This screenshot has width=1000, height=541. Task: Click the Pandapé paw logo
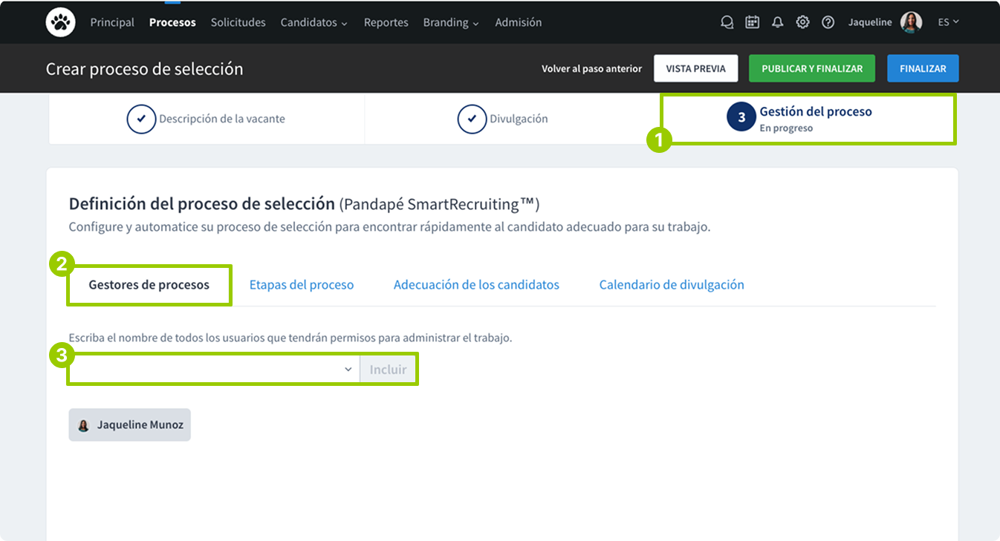[x=60, y=22]
